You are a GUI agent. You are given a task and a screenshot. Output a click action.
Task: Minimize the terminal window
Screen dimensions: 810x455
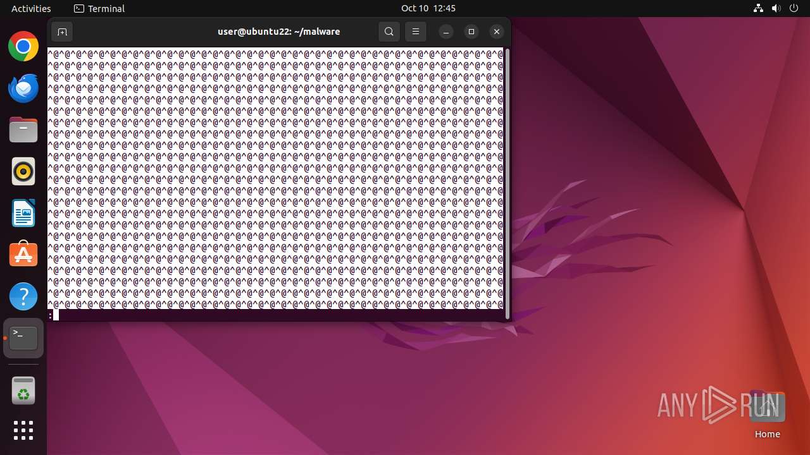click(446, 32)
